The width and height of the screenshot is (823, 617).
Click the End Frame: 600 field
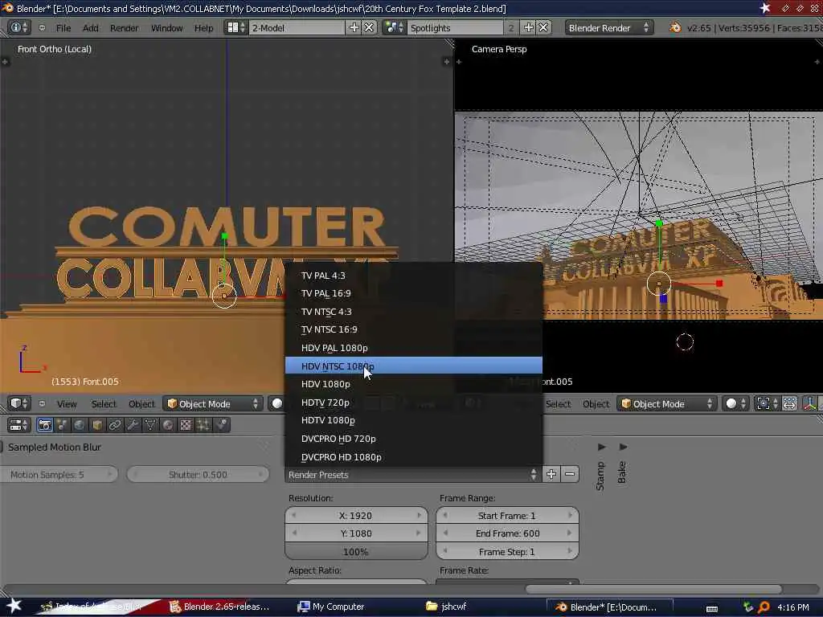pyautogui.click(x=508, y=533)
